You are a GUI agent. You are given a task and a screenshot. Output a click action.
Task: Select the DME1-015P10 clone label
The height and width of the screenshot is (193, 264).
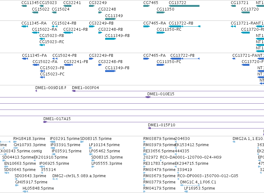[161, 125]
